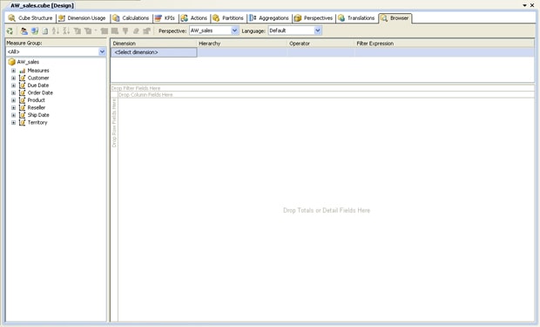Expand the Territory dimension node
540x327 pixels.
point(13,122)
